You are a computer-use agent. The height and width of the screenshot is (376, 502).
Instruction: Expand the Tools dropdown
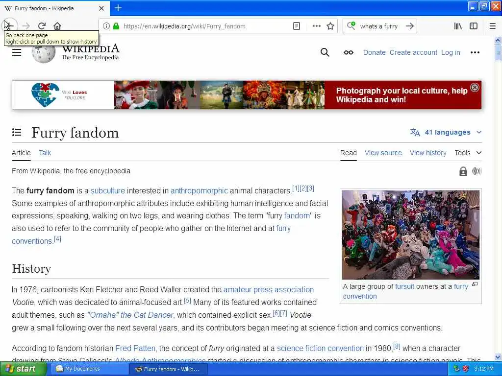[x=468, y=153]
